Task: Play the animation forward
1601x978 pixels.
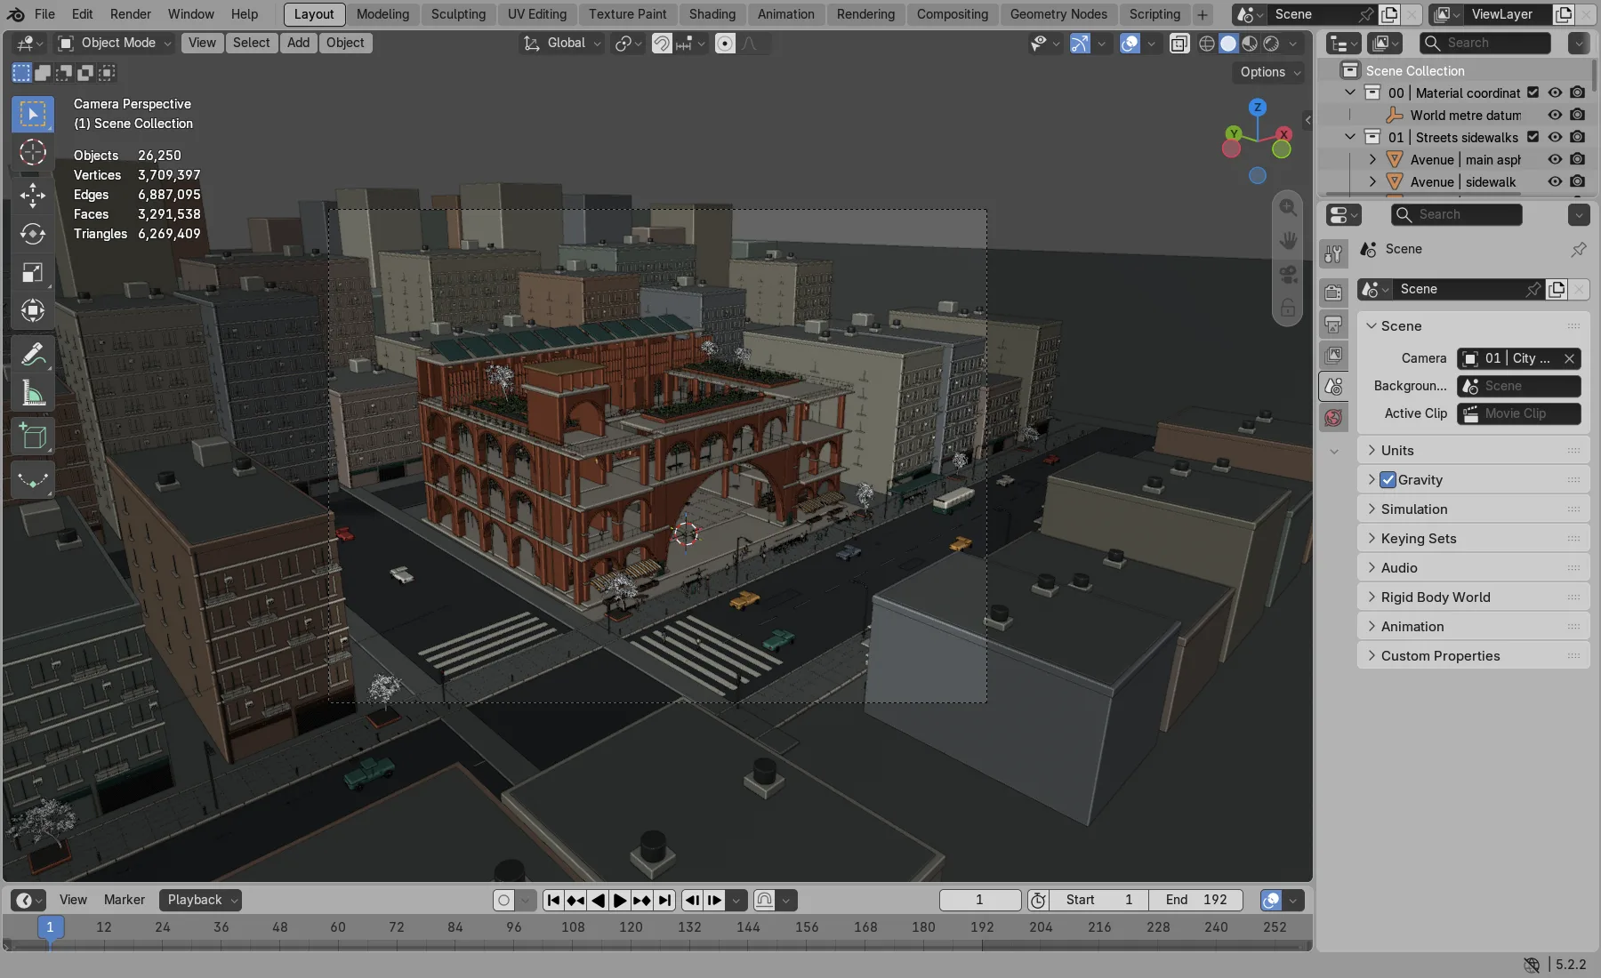Action: 621,900
